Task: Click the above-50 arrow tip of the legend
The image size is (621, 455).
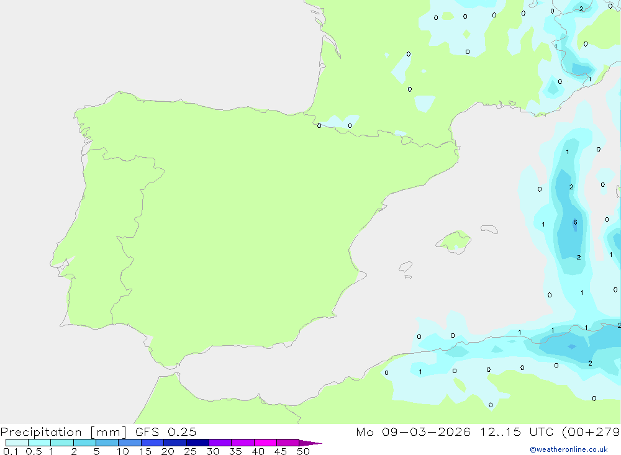Action: (310, 443)
